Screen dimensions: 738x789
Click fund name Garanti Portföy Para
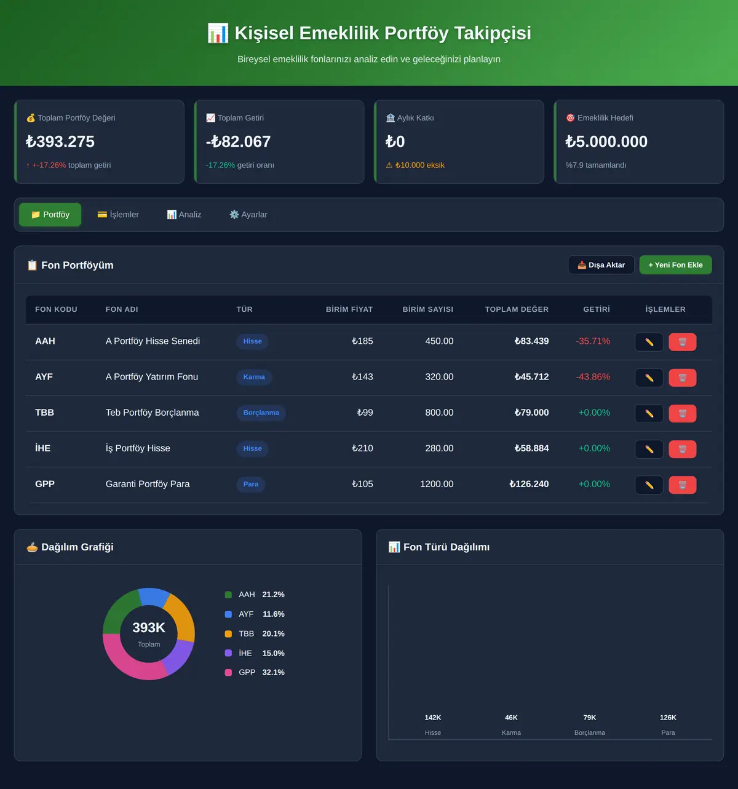tap(148, 484)
